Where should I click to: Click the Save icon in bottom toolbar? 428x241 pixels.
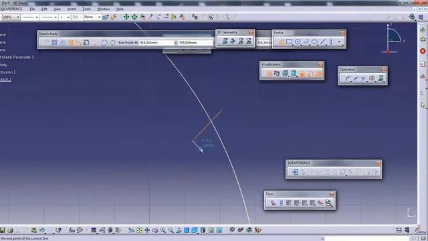click(x=3, y=230)
